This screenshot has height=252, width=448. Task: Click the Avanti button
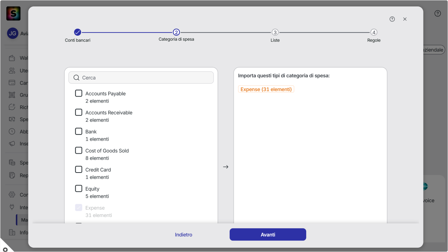click(268, 234)
